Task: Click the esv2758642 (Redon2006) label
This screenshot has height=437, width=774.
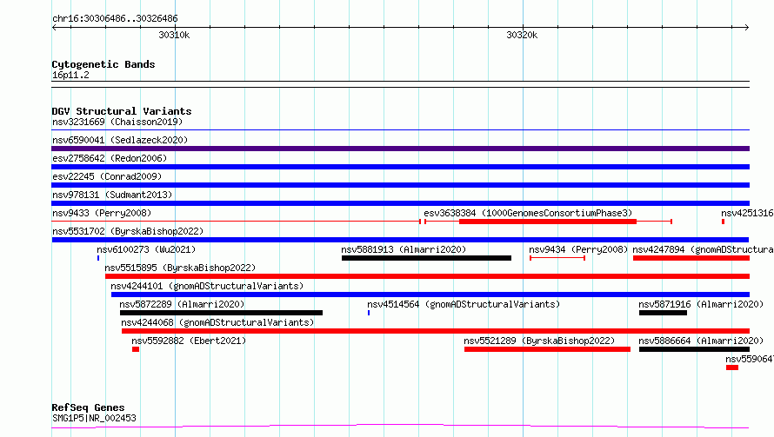Action: click(x=110, y=158)
